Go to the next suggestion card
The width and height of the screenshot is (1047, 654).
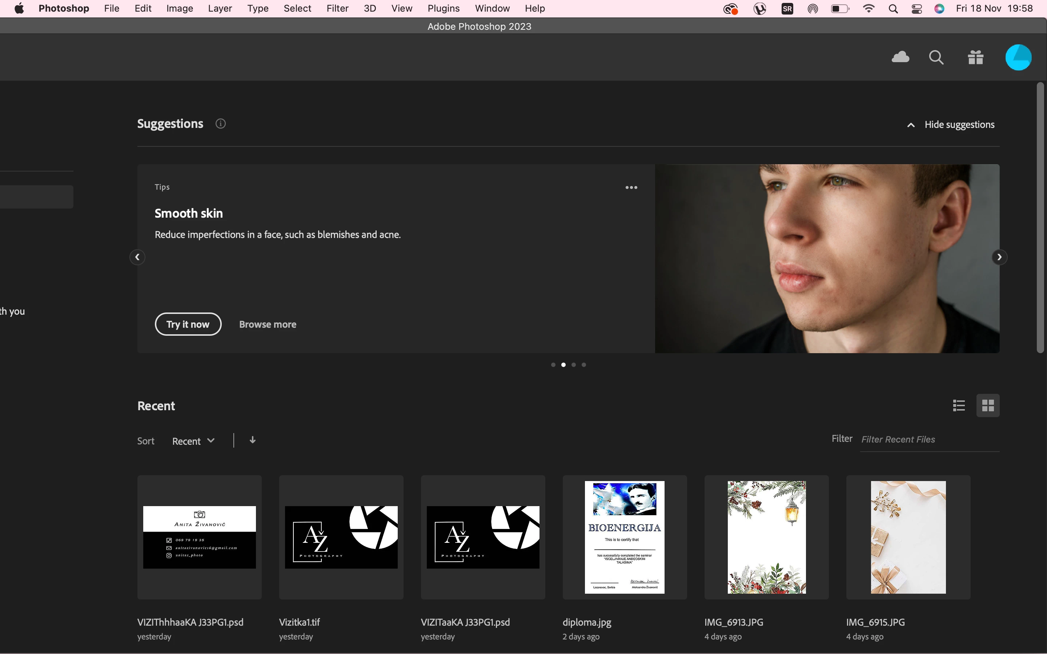(999, 257)
